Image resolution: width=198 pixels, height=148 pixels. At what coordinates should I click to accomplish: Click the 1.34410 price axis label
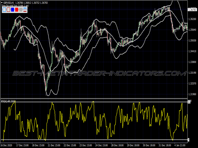[192, 51]
